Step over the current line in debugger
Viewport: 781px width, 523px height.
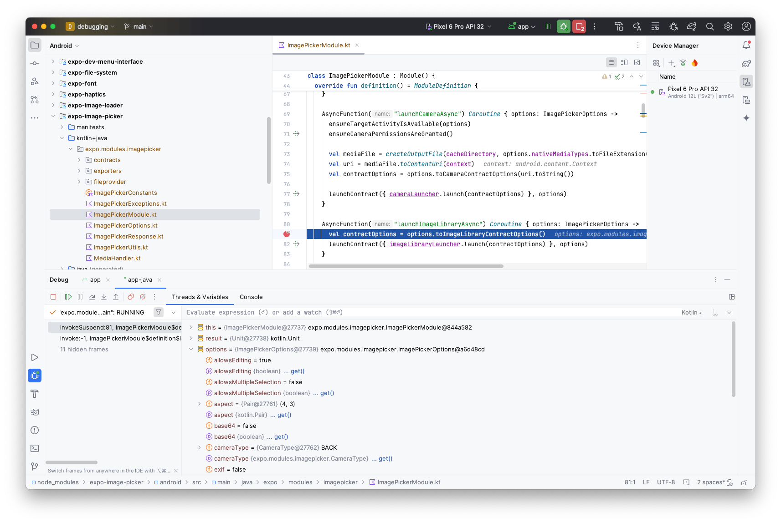92,297
